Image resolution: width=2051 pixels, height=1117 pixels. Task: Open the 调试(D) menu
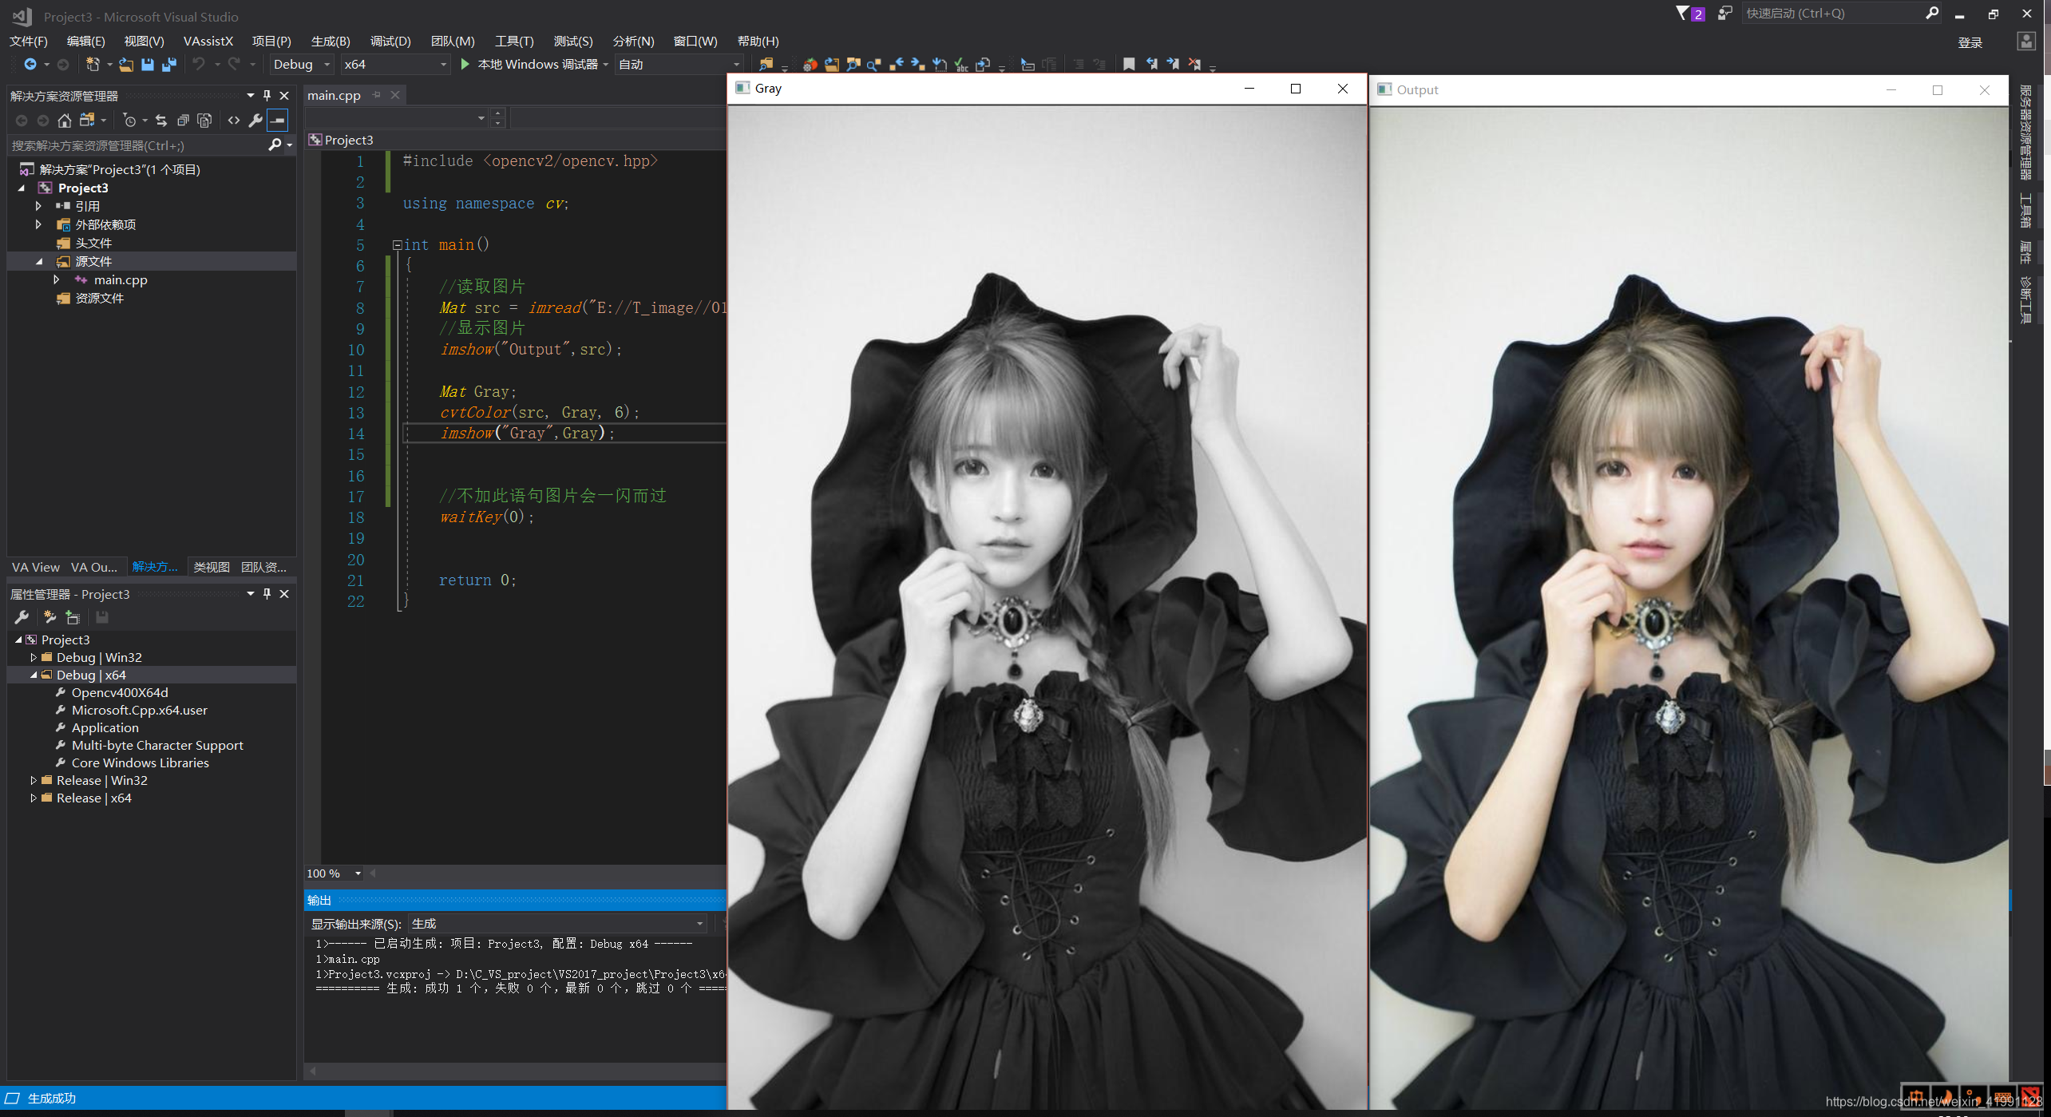point(390,41)
